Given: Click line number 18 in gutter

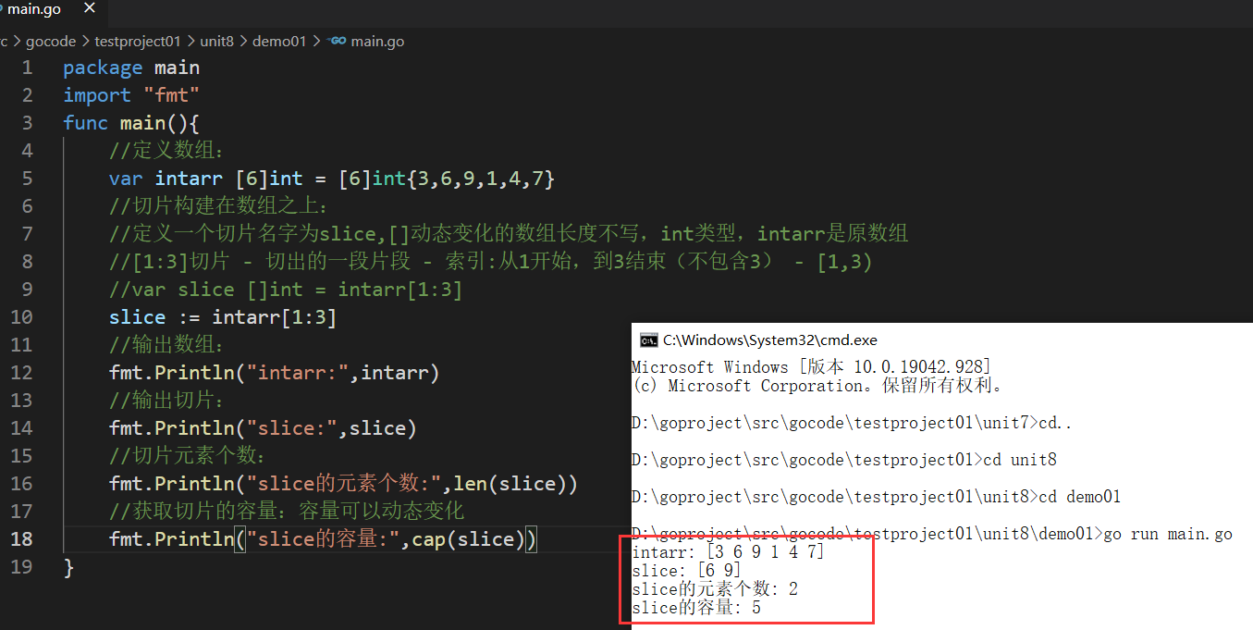Looking at the screenshot, I should click(x=22, y=539).
